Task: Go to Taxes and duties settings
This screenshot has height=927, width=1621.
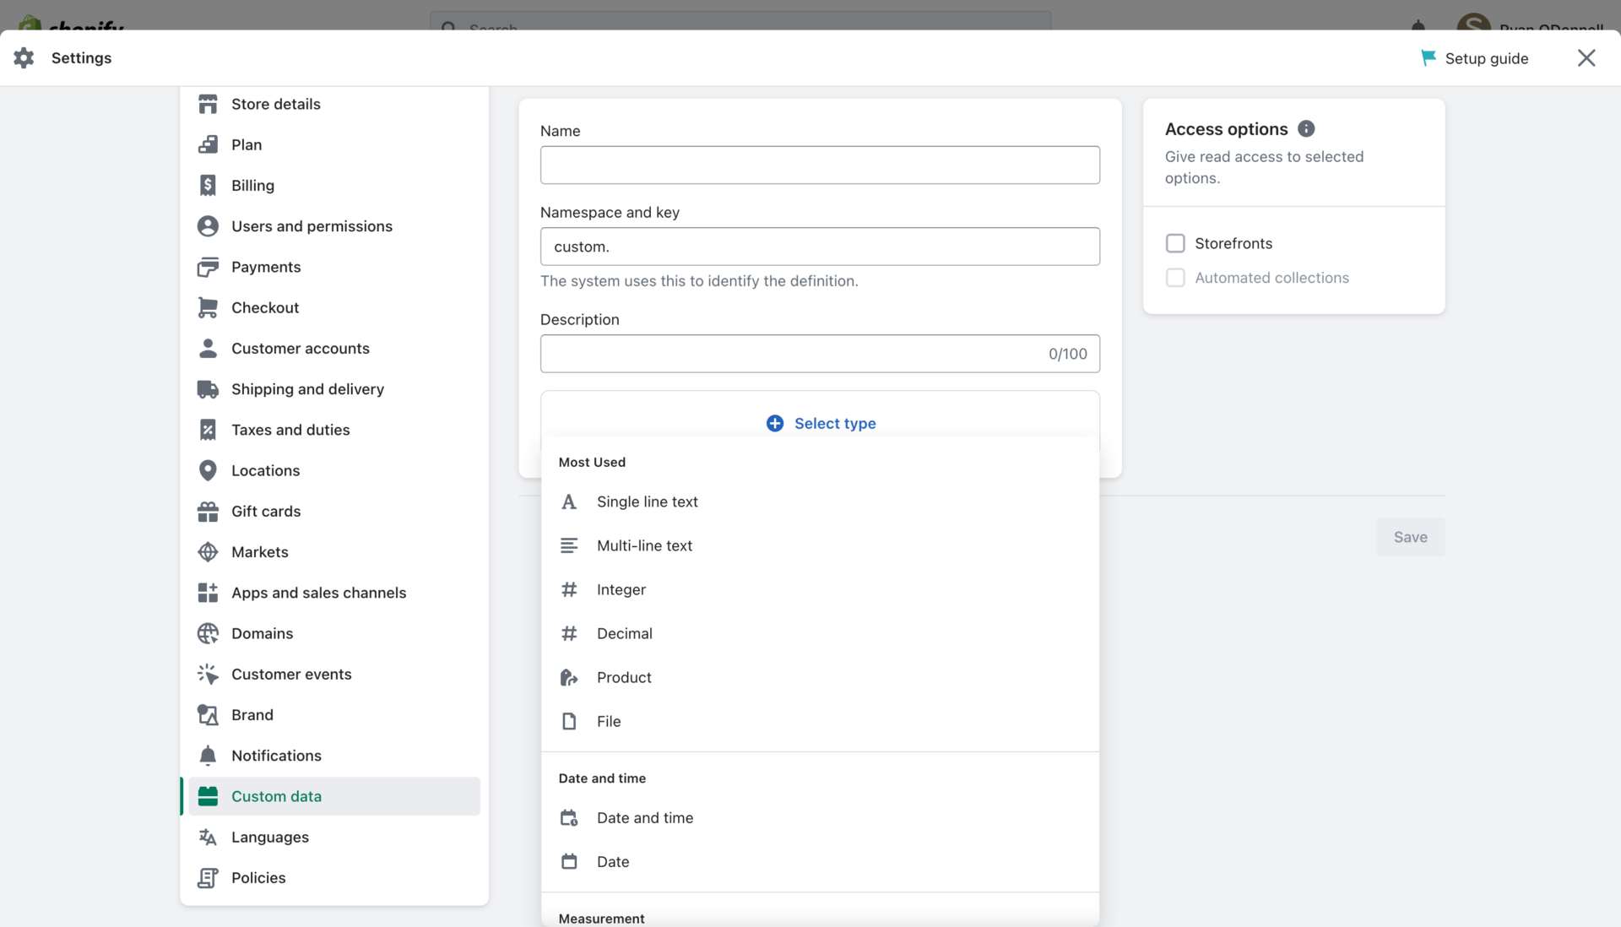Action: click(290, 430)
